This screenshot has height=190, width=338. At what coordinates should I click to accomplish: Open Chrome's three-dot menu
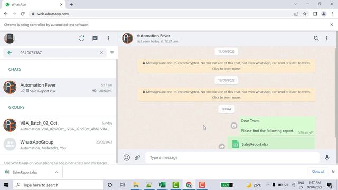pyautogui.click(x=332, y=14)
